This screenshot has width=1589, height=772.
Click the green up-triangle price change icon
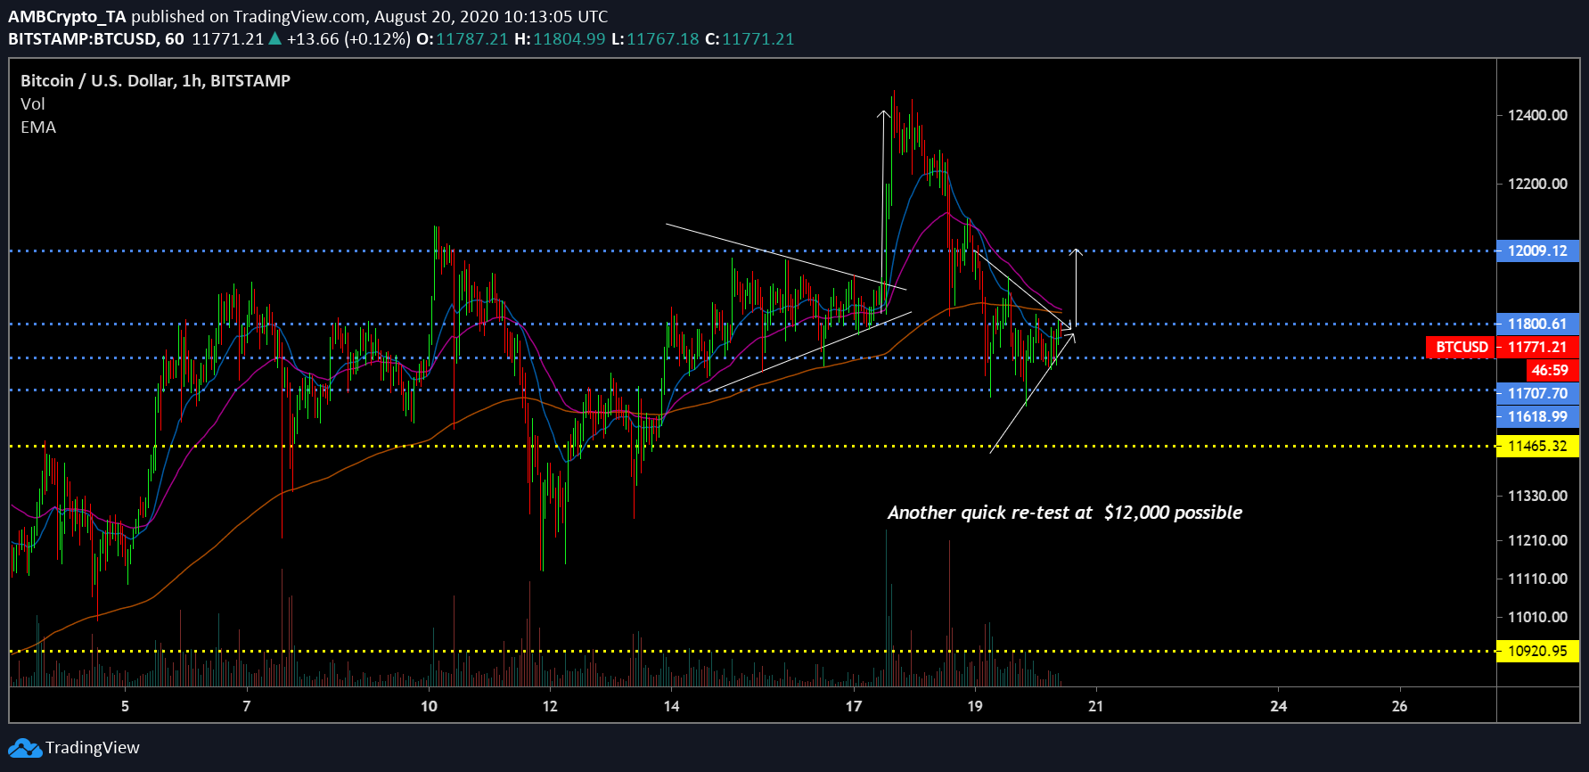[x=275, y=39]
